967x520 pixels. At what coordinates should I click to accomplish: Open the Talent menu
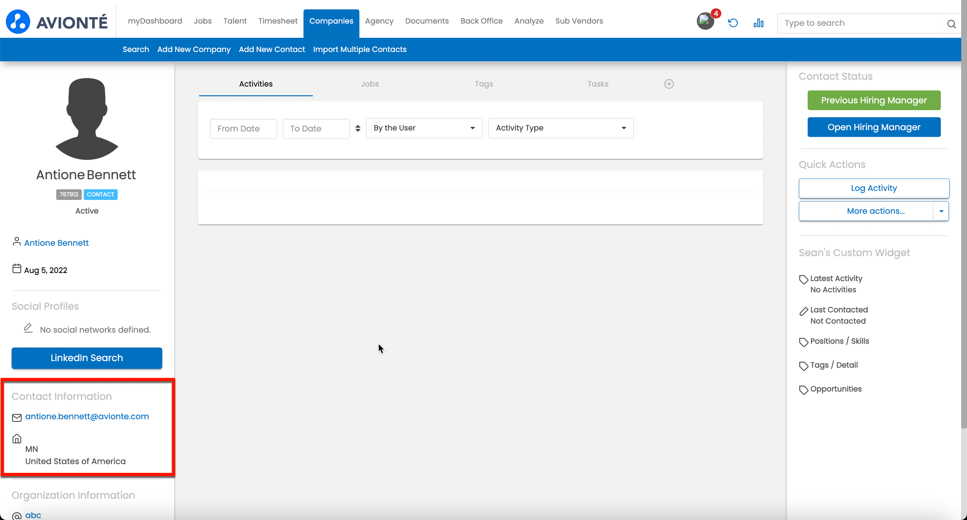tap(235, 21)
